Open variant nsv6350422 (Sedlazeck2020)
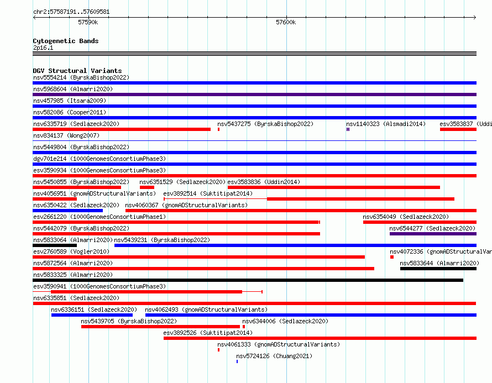 pos(76,205)
